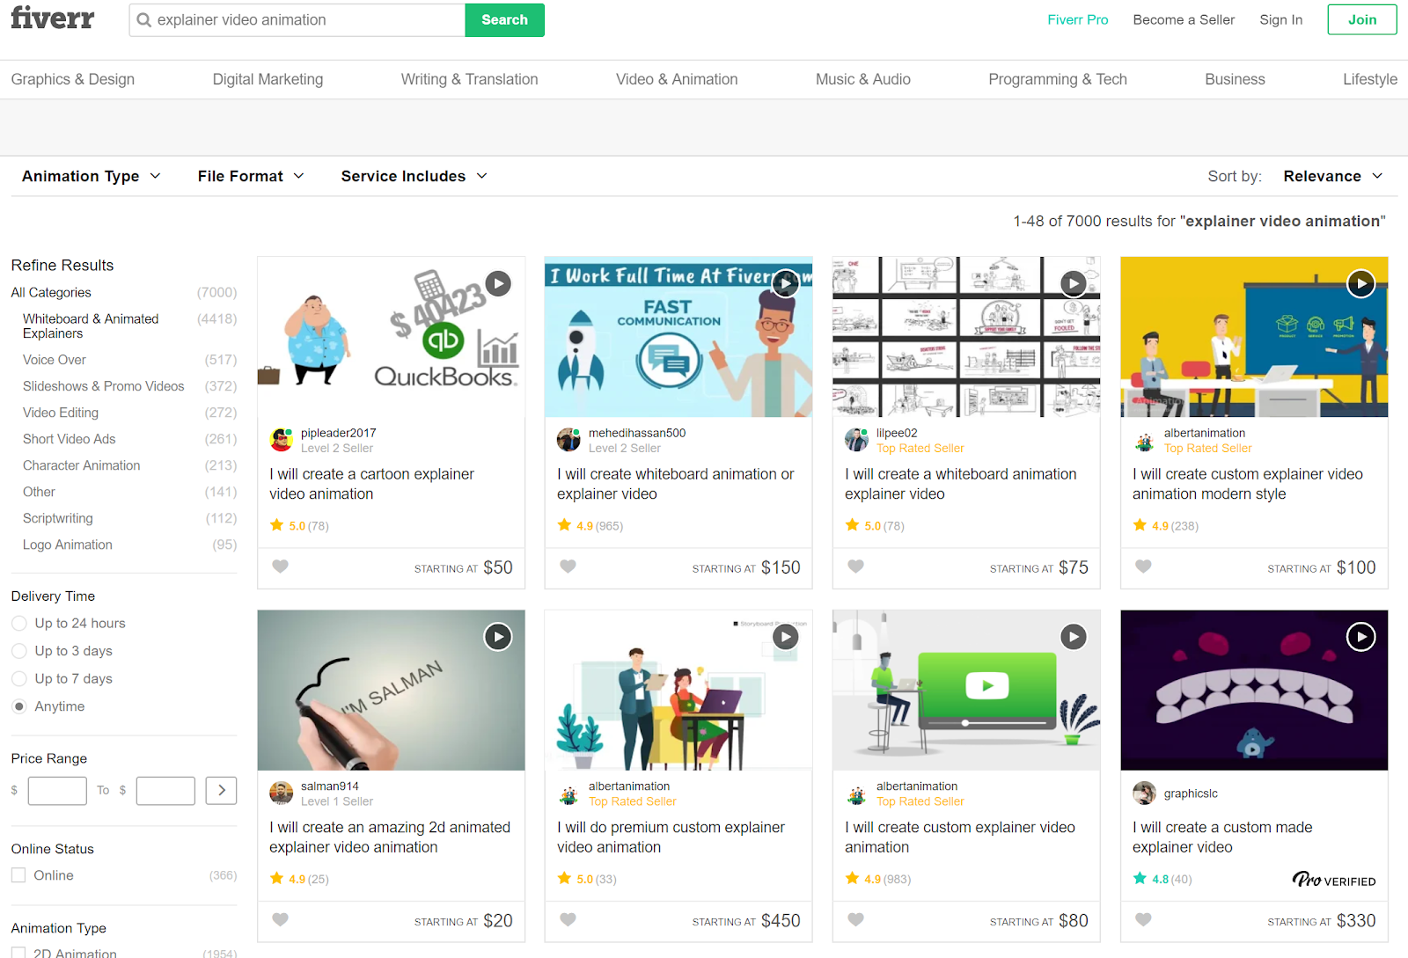Click the maximum price input field
The width and height of the screenshot is (1408, 958).
tap(165, 791)
